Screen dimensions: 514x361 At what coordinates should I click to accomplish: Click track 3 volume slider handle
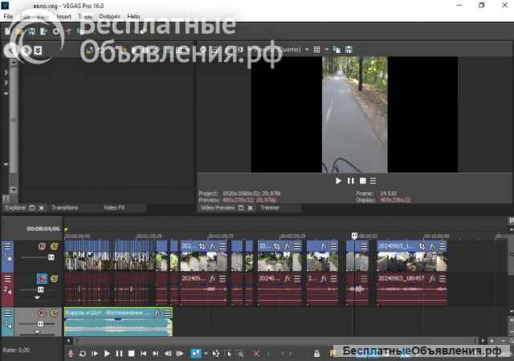(40, 324)
